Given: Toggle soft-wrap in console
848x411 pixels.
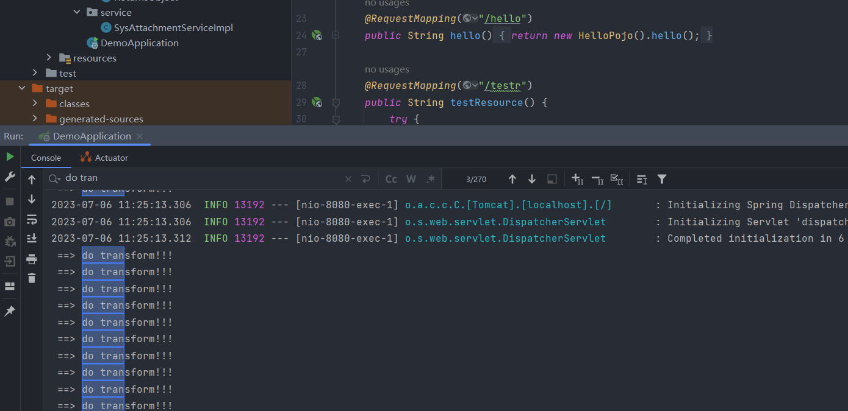Looking at the screenshot, I should coord(32,220).
